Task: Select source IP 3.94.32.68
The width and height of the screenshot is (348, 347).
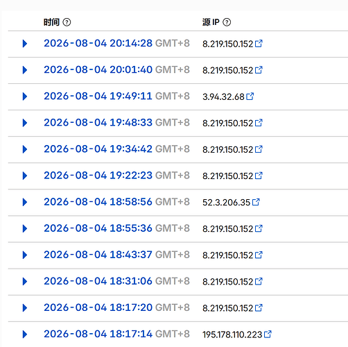Action: (223, 96)
